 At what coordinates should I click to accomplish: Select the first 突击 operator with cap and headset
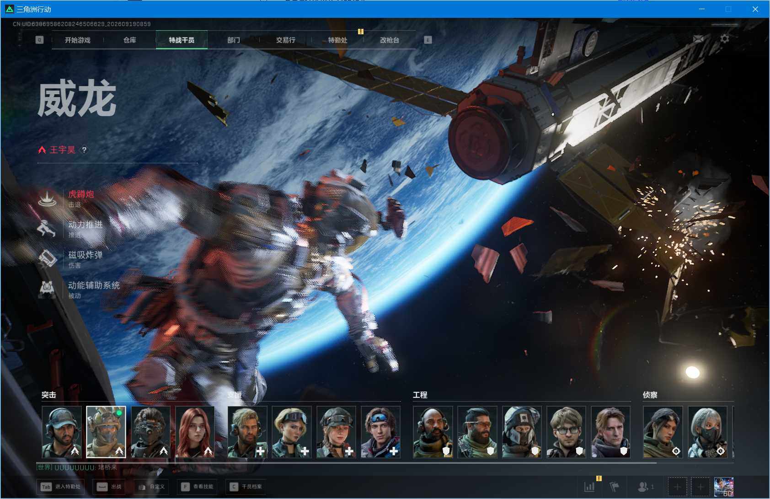(62, 432)
